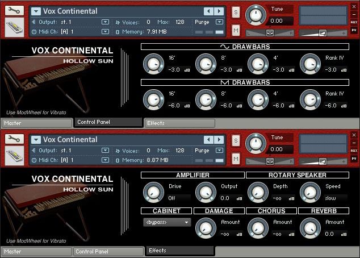Image resolution: width=360 pixels, height=258 pixels.
Task: Minimize the upper instrument header
Action: pyautogui.click(x=354, y=14)
